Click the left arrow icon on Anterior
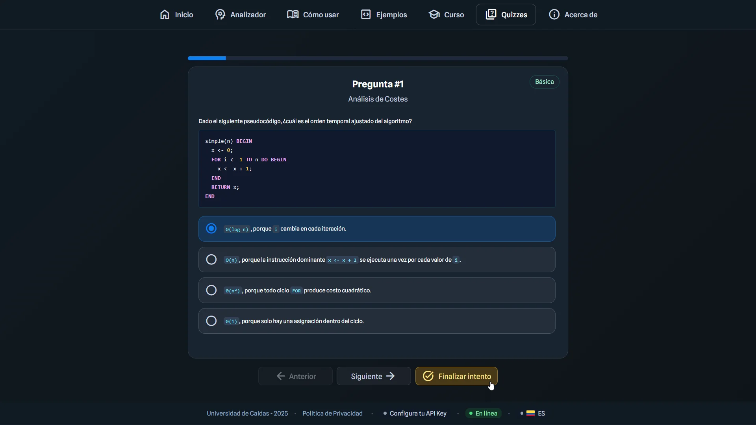Viewport: 756px width, 425px height. tap(281, 376)
